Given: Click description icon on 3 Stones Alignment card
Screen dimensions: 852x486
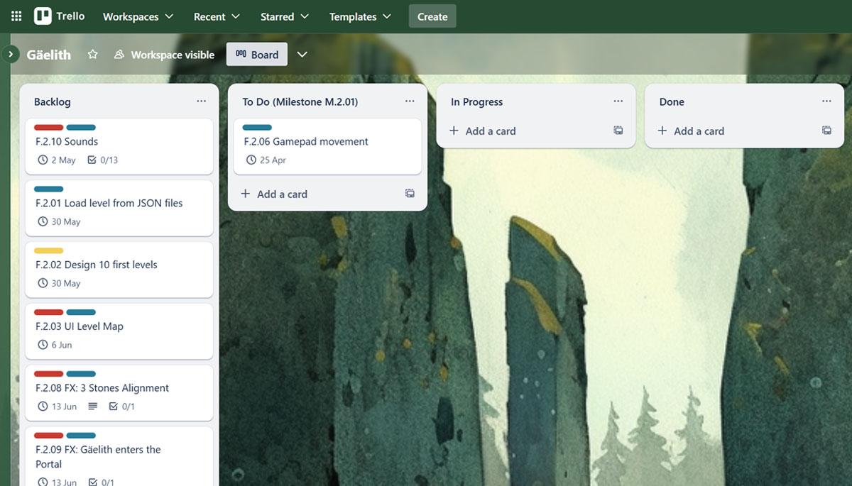Looking at the screenshot, I should click(x=92, y=407).
